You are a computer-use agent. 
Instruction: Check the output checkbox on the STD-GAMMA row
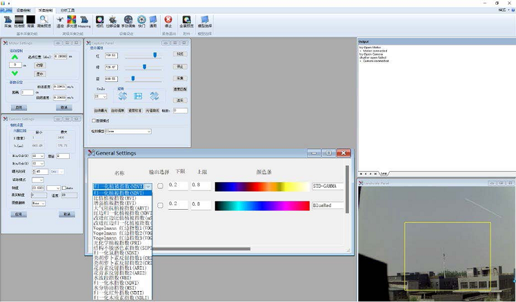point(161,186)
